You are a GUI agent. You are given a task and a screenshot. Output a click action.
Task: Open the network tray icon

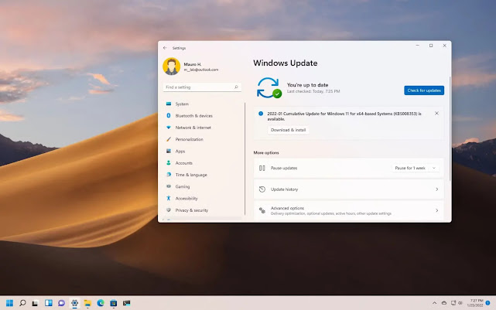(453, 303)
